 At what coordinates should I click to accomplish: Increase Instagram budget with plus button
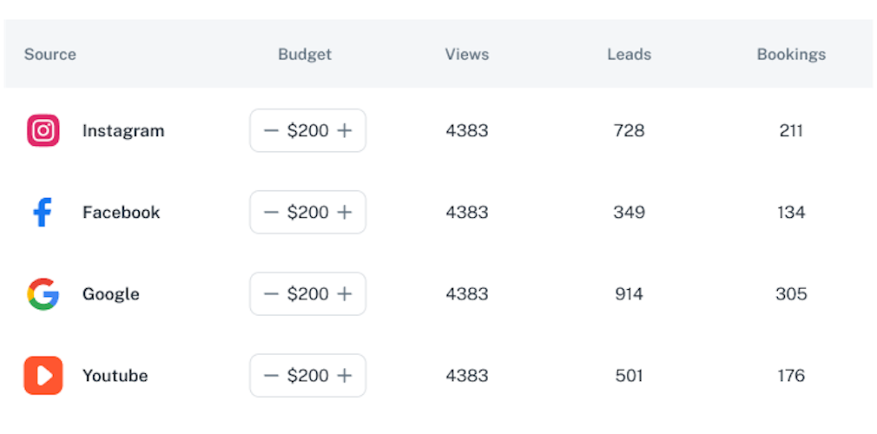(345, 130)
